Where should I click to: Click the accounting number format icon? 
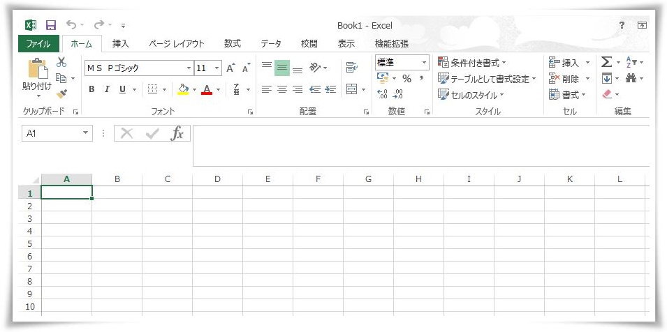(383, 79)
